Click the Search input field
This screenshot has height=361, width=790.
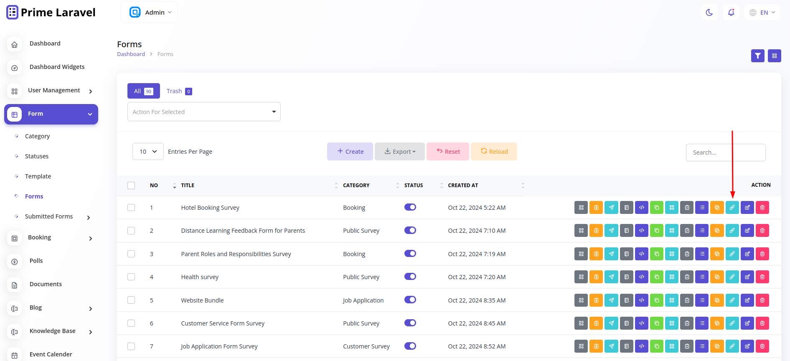[726, 153]
